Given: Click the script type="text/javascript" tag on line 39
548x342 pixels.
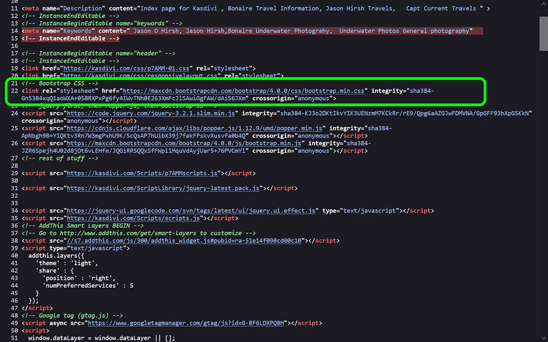Looking at the screenshot, I should point(76,248).
